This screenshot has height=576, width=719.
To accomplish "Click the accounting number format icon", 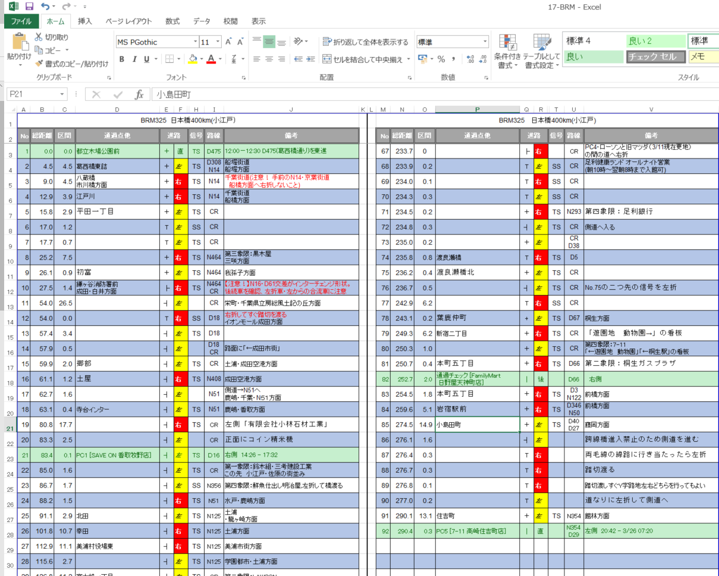I will 422,59.
